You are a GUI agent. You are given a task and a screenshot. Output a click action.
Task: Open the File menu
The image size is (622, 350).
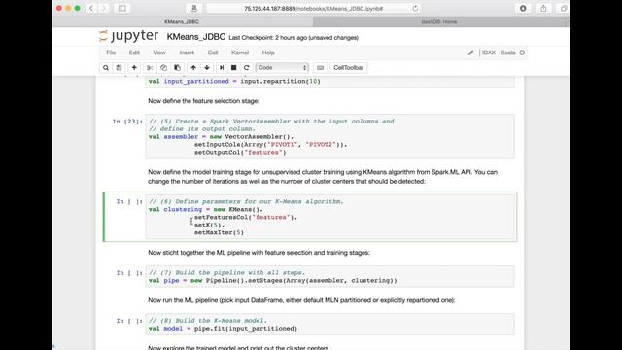111,52
